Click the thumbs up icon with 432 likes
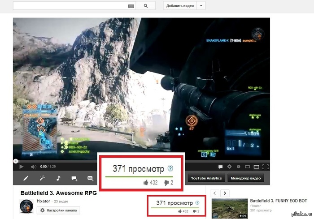Screen dimensions: 314x219 179,211
